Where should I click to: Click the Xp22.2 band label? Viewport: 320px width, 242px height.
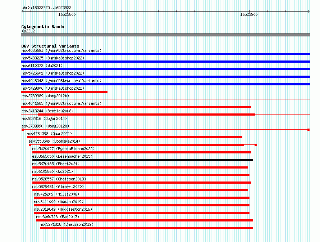(28, 31)
